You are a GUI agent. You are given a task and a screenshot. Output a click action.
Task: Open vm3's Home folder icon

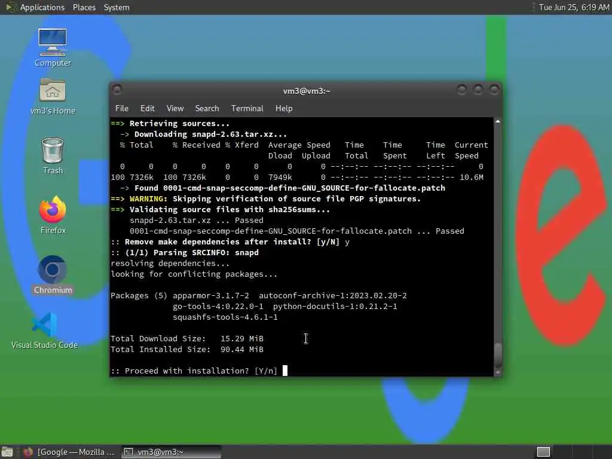(53, 96)
